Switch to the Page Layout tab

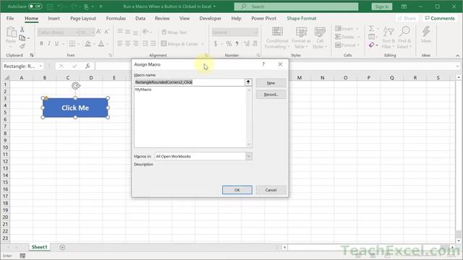(83, 18)
